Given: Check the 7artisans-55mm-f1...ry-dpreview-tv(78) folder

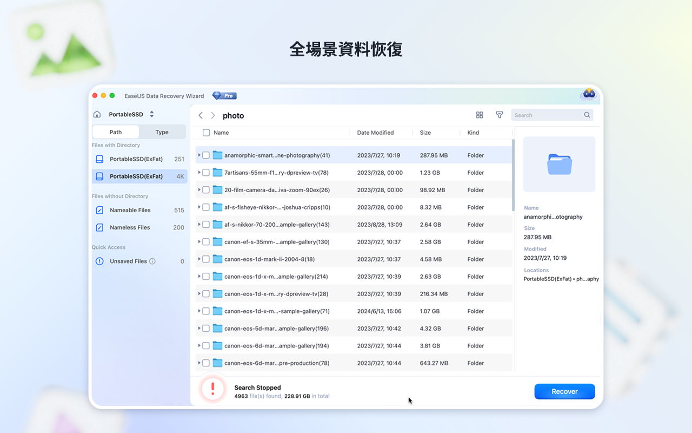Looking at the screenshot, I should click(206, 173).
